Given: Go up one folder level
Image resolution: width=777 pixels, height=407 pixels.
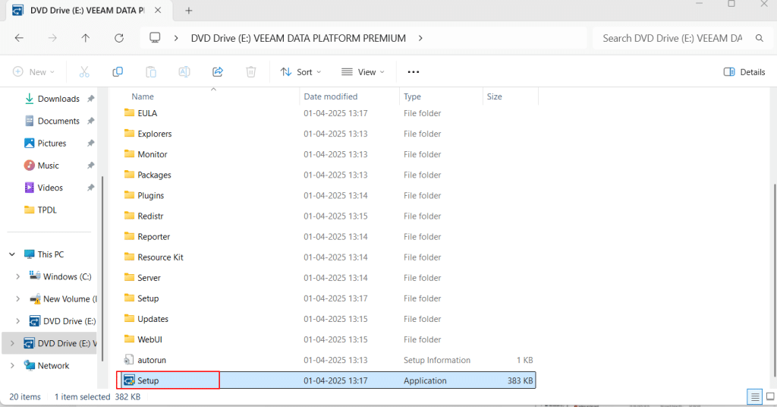Looking at the screenshot, I should pos(86,38).
